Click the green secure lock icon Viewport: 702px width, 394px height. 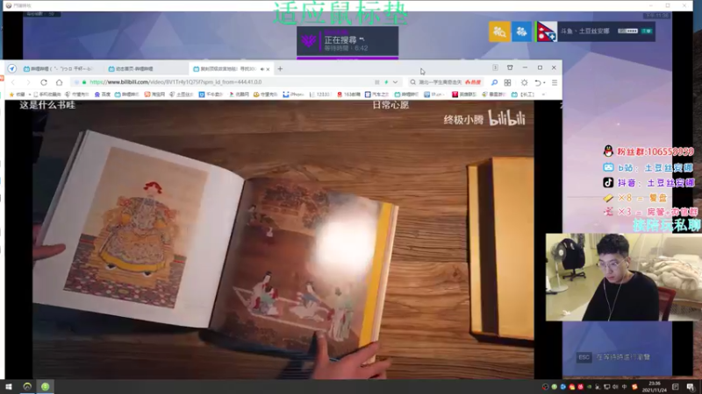83,82
